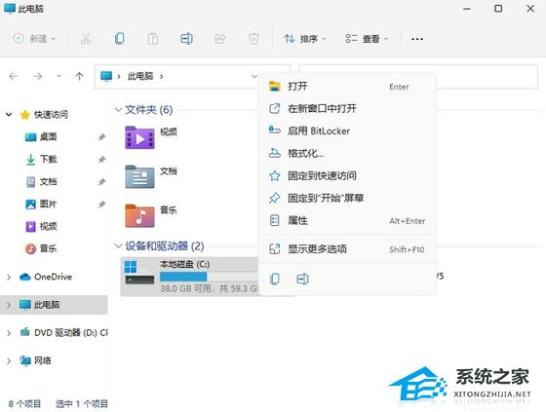
Task: Select 快速访问 in the sidebar
Action: 51,115
